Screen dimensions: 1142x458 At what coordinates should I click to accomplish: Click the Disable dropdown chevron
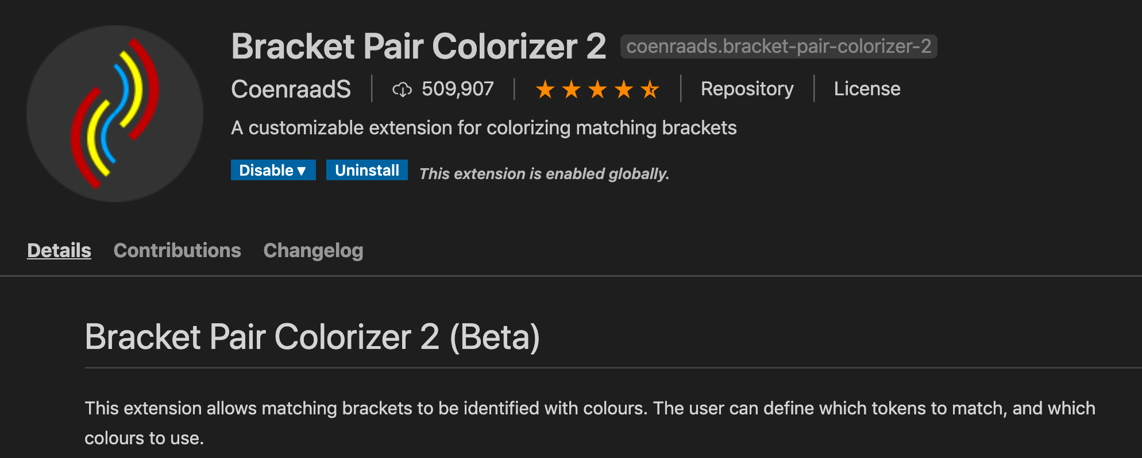click(301, 170)
